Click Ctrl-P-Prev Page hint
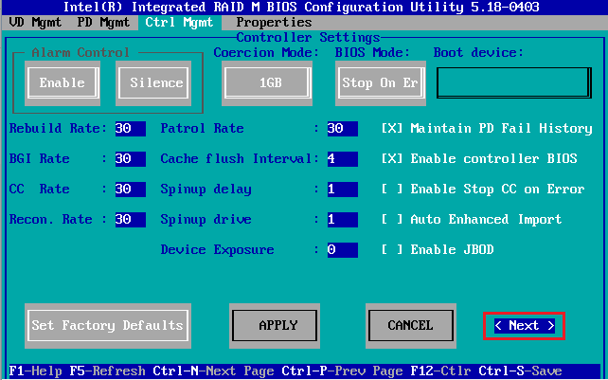 pyautogui.click(x=343, y=371)
